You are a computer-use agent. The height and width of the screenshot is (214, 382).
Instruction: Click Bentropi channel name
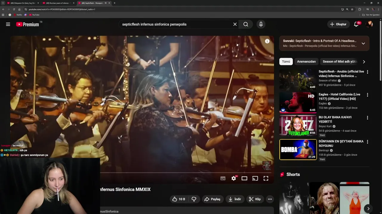[324, 150]
